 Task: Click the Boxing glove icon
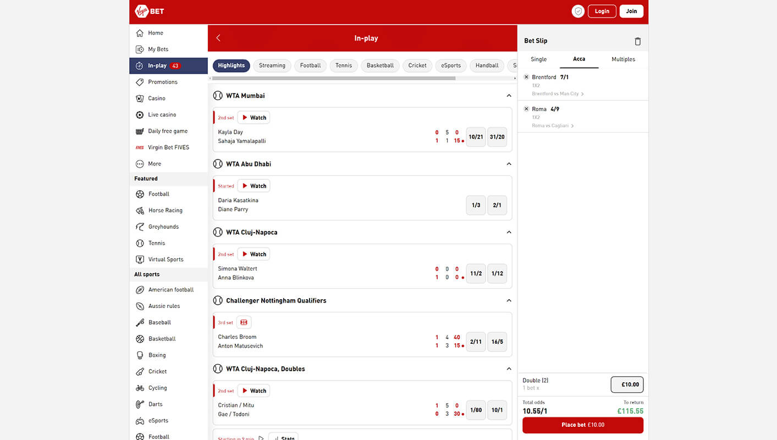point(140,355)
